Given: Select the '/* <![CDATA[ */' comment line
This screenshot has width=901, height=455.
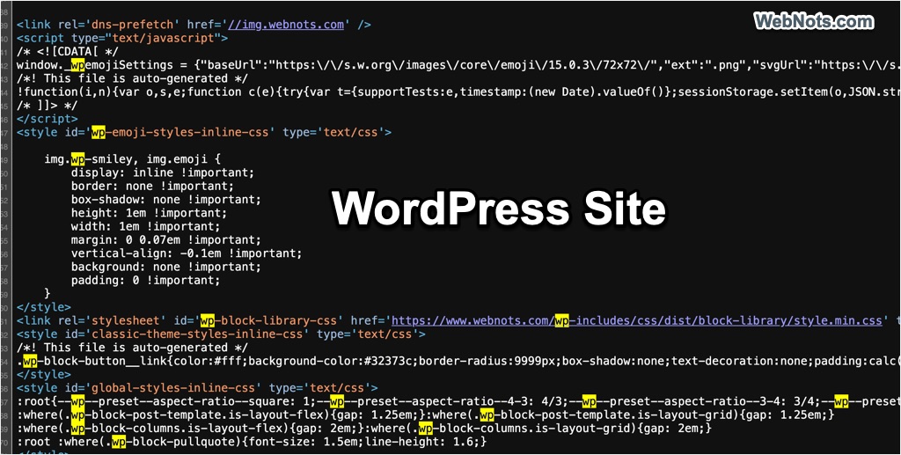Looking at the screenshot, I should [69, 52].
